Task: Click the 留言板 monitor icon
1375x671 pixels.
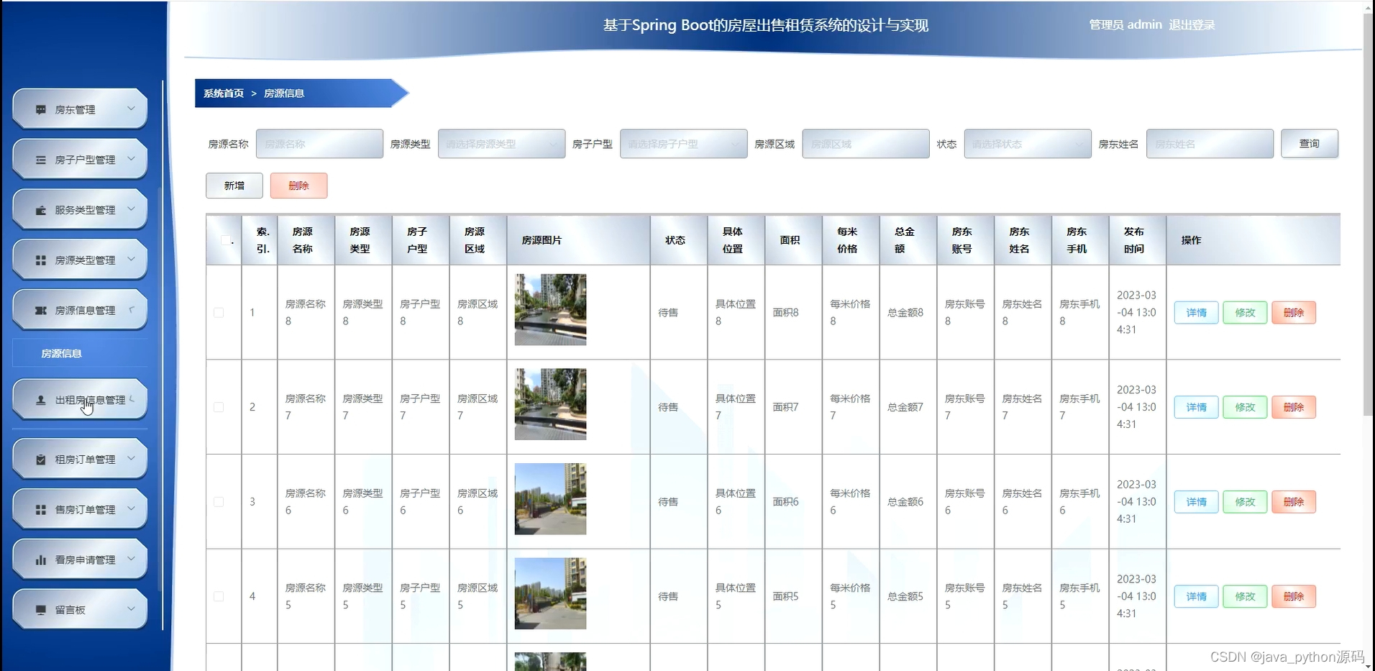Action: pos(40,610)
